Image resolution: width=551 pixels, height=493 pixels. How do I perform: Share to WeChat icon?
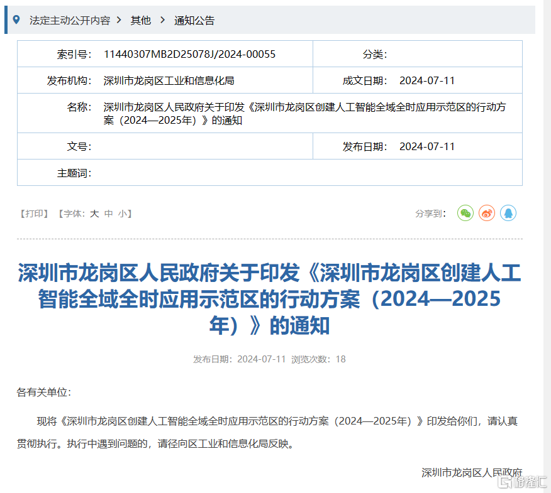(465, 213)
